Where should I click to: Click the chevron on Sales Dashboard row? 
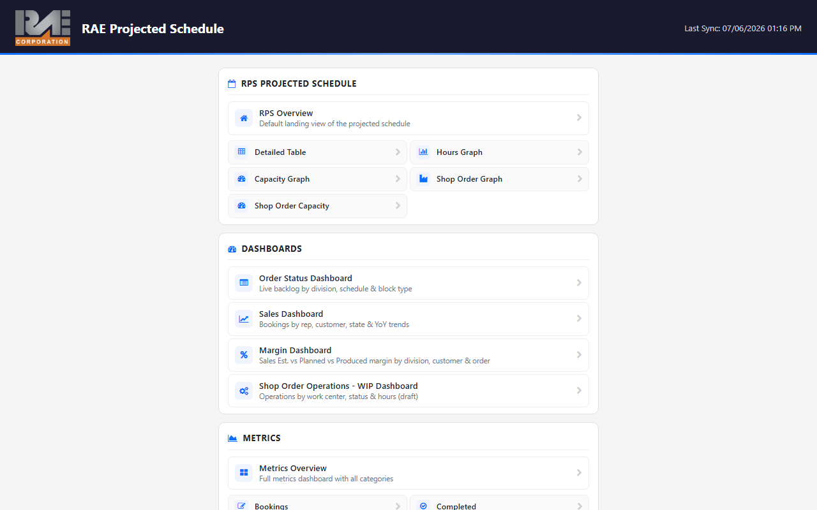tap(579, 319)
